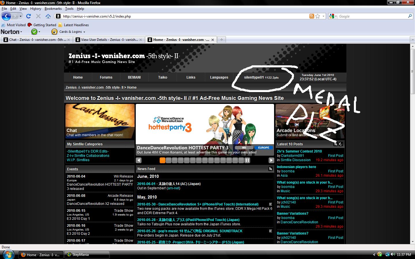Screen dimensions: 415x259
Task: Open the Windows Start menu orb
Action: 8,254
